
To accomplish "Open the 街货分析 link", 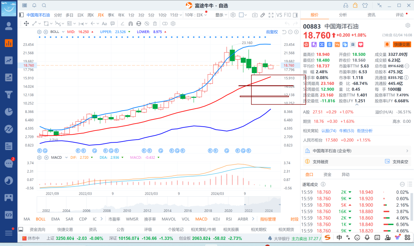I will [365, 131].
